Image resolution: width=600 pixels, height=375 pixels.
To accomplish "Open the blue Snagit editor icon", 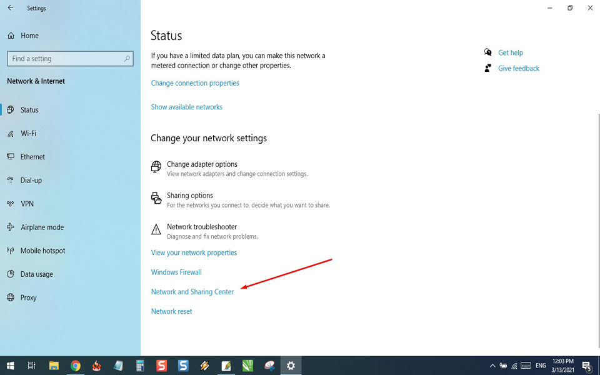I will 183,366.
